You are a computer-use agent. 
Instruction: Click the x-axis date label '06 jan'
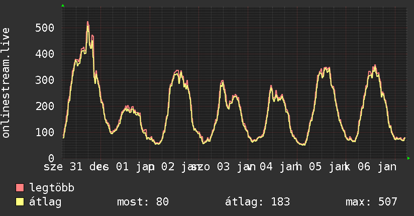377,167
